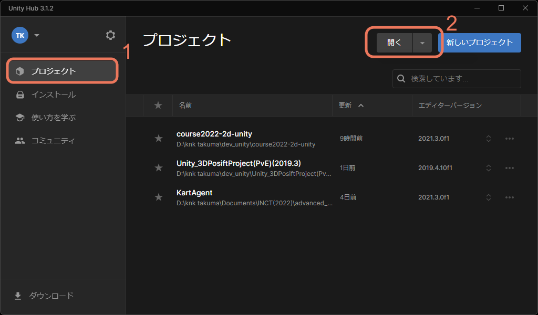Mark KartAgent as favorite
538x315 pixels.
(159, 197)
